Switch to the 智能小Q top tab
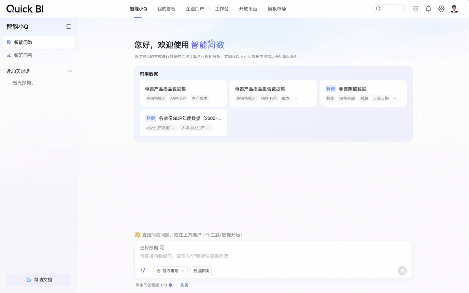 pyautogui.click(x=138, y=9)
